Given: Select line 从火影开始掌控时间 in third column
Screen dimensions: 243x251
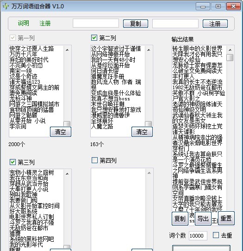Looking at the screenshot, I should click(34, 206).
